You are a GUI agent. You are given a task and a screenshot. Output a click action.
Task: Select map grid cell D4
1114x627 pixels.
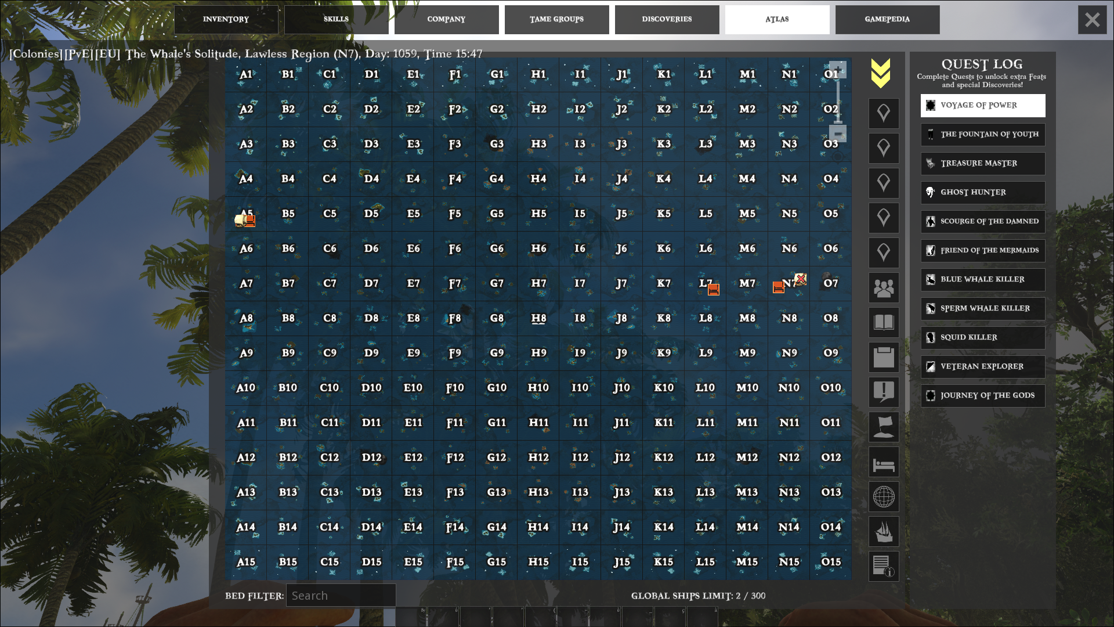[371, 179]
